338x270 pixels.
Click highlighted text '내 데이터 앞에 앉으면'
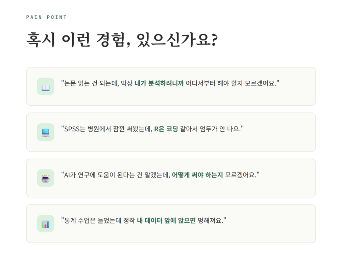tap(166, 220)
